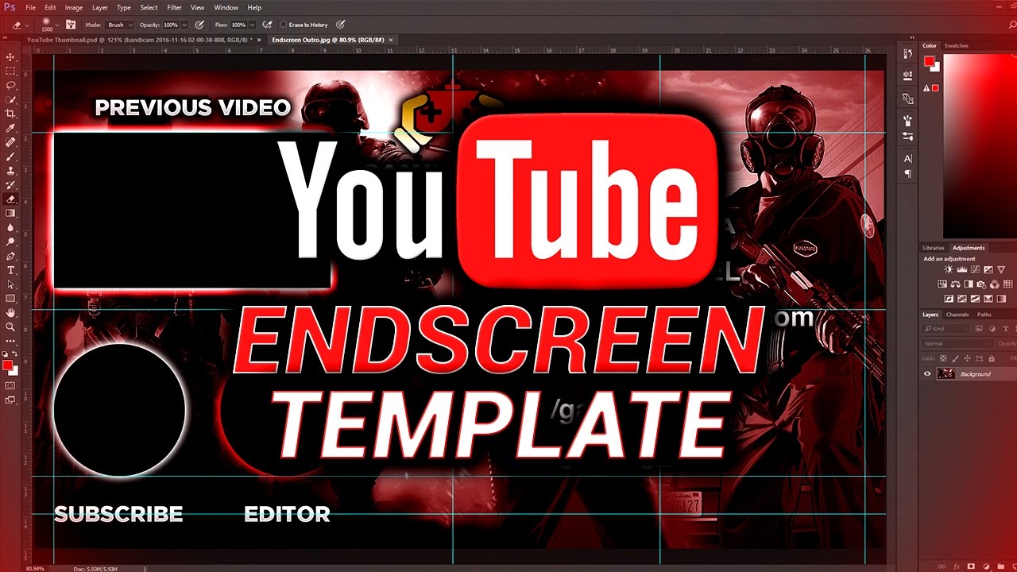Viewport: 1017px width, 572px height.
Task: Open the Edit Toolbar ellipsis
Action: tap(10, 340)
